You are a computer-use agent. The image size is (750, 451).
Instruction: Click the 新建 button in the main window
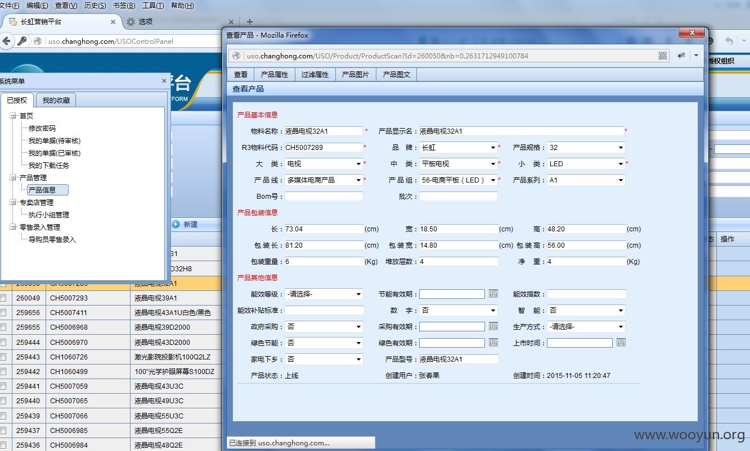tap(185, 225)
